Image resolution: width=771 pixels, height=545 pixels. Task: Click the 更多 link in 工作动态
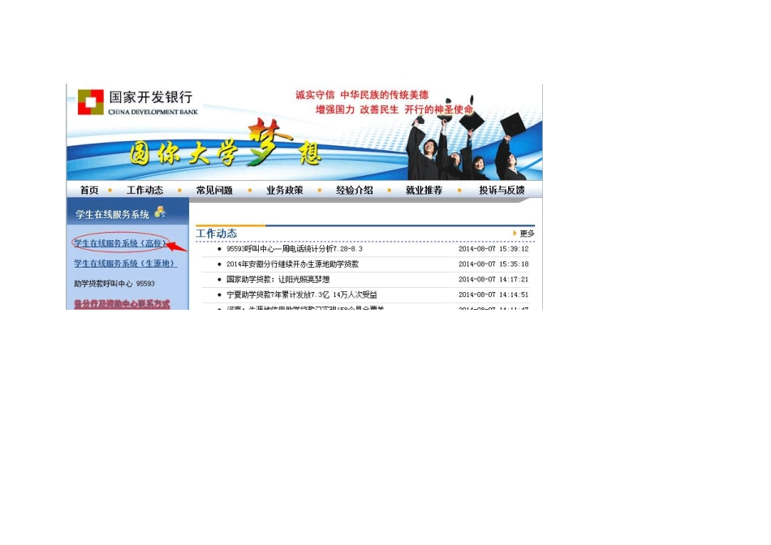tap(527, 234)
